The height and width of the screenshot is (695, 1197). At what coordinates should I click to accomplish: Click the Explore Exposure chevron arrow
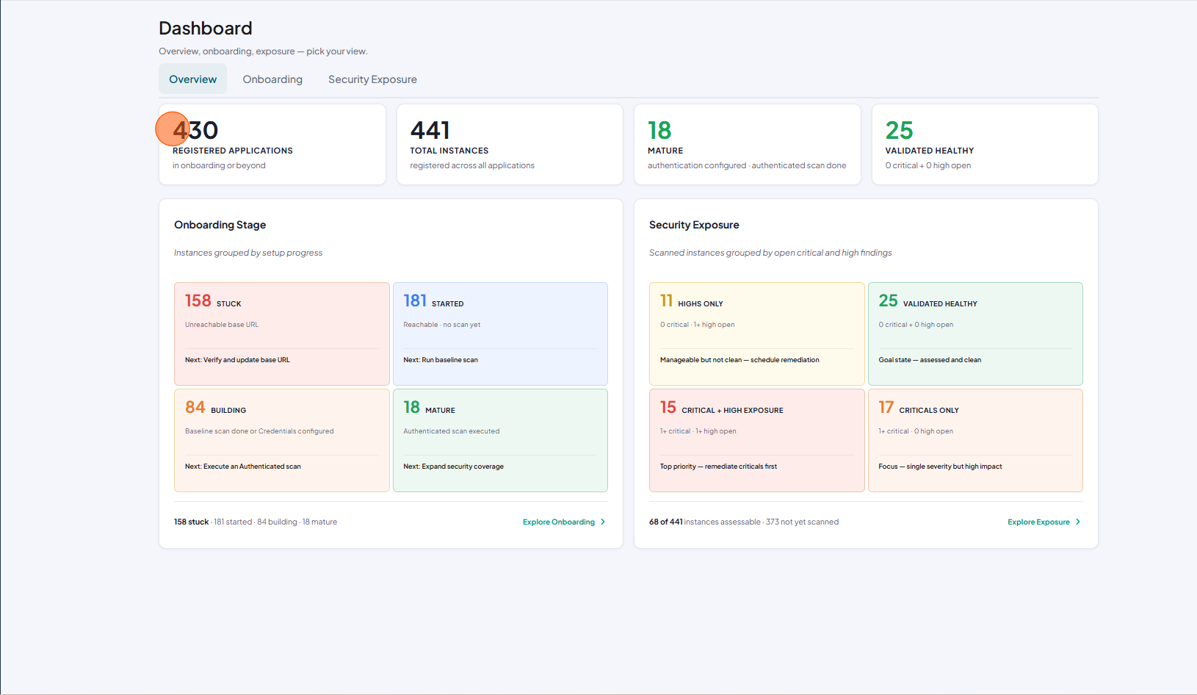(x=1078, y=522)
